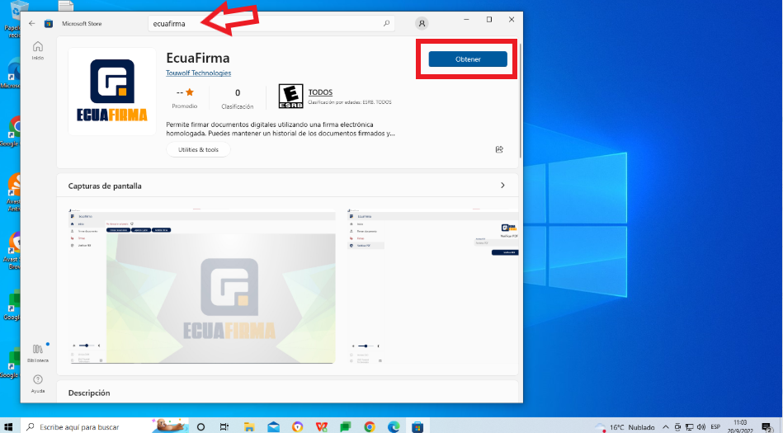783x433 pixels.
Task: Go back using the Store back arrow
Action: [32, 23]
